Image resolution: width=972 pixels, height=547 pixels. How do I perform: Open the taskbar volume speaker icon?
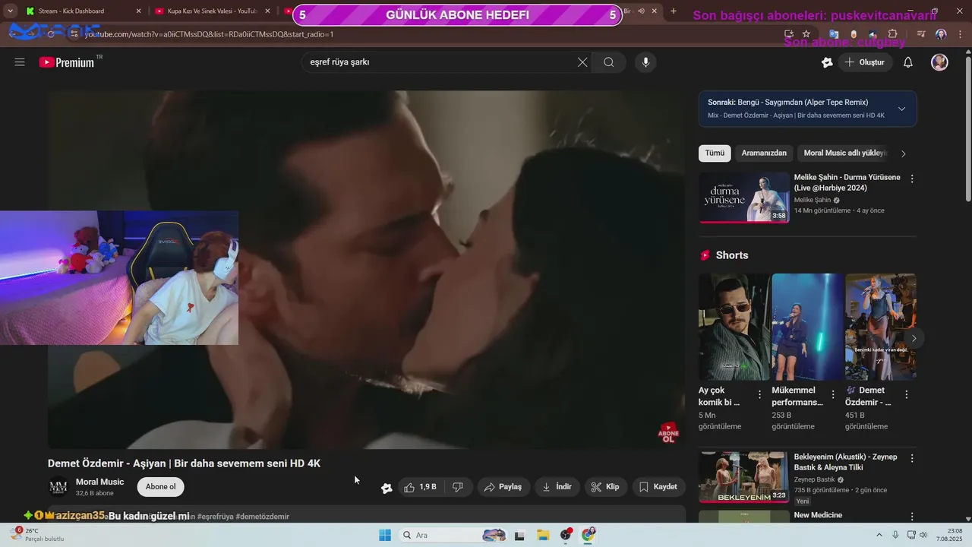pos(923,535)
